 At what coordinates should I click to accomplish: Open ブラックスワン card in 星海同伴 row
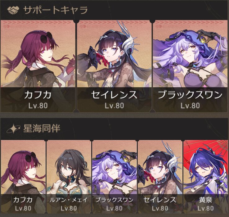point(115,177)
